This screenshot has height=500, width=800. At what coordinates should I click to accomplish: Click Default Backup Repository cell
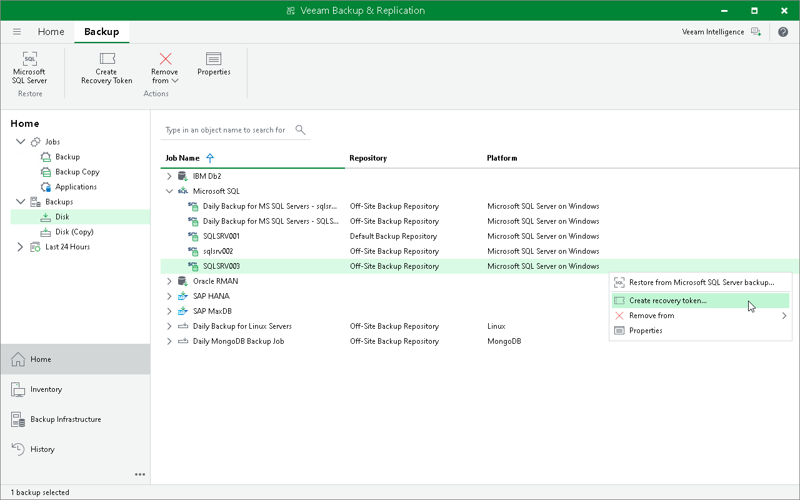[x=393, y=236]
